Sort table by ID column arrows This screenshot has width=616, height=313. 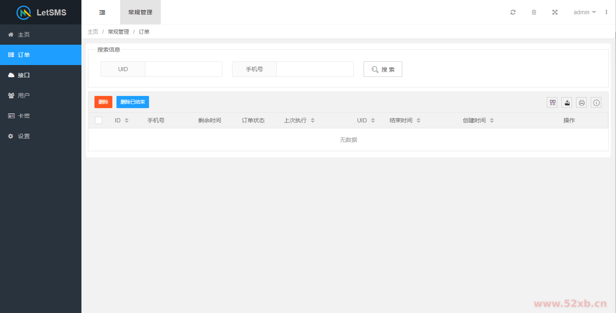127,120
